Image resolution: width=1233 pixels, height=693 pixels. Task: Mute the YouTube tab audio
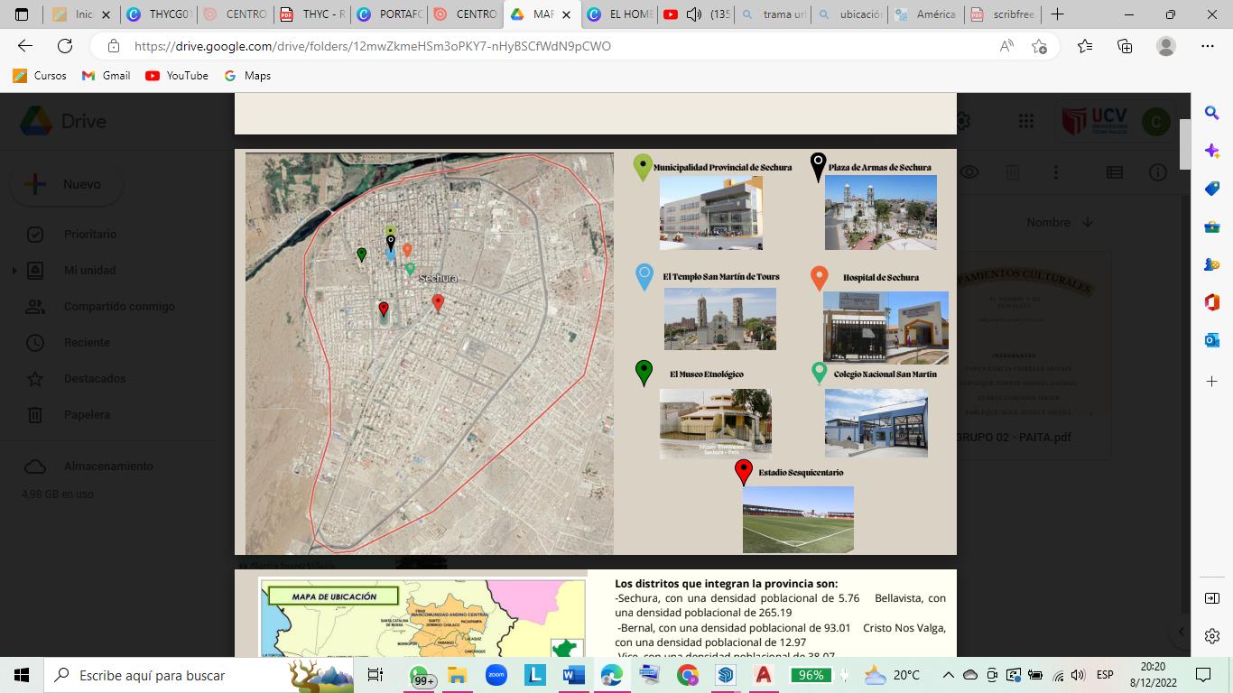click(x=694, y=14)
